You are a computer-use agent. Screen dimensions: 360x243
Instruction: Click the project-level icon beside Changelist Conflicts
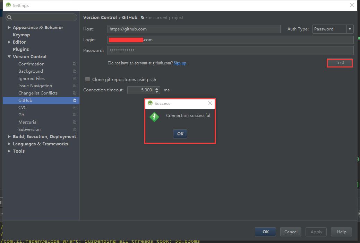74,93
